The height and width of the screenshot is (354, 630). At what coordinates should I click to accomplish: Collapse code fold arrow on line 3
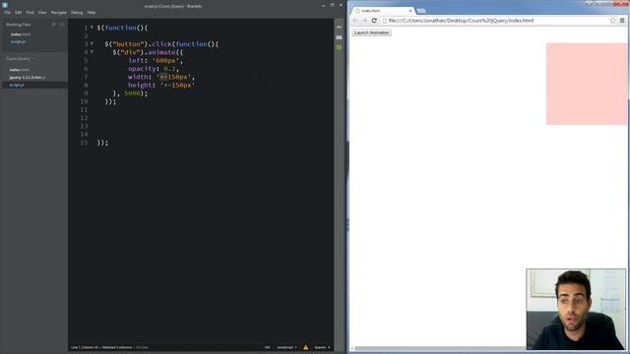coord(92,43)
